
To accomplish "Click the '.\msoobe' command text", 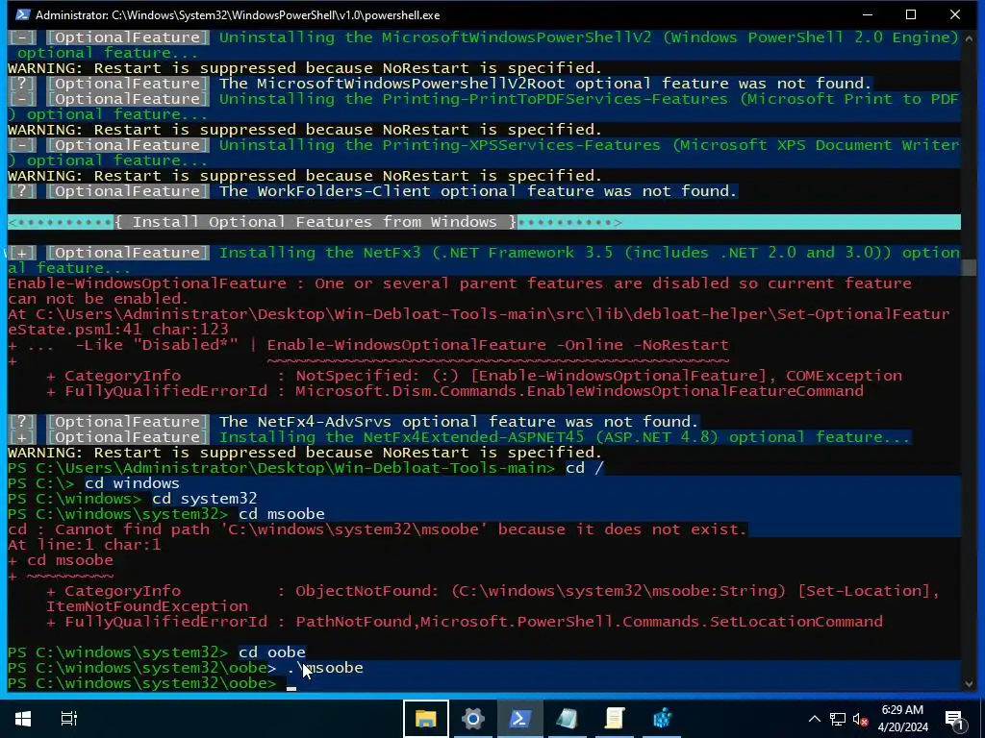I will point(325,668).
